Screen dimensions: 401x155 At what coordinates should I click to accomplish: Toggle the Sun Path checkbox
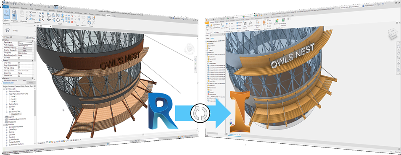(x=19, y=58)
